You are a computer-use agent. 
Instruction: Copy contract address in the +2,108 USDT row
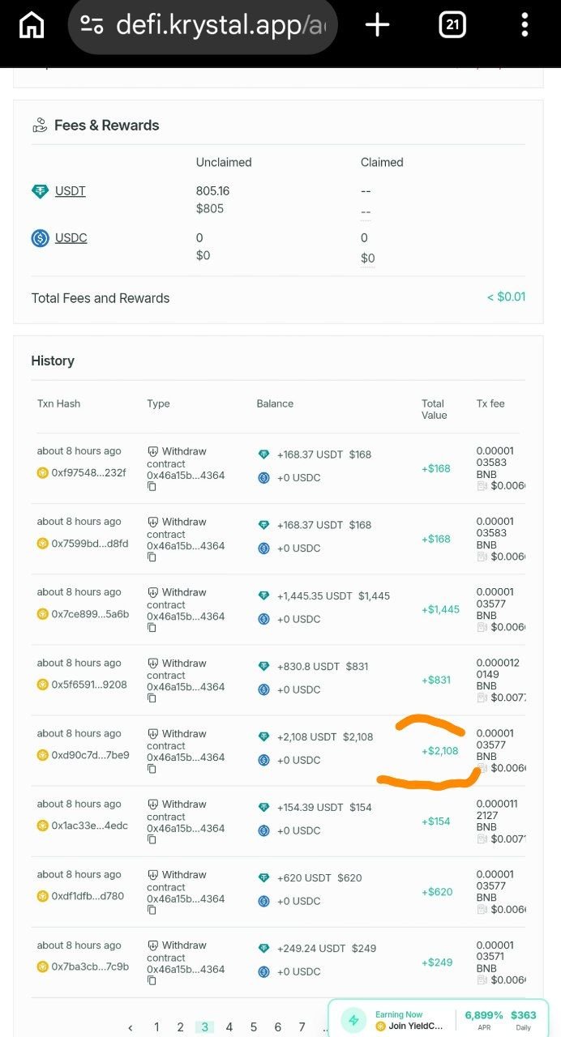tap(152, 769)
